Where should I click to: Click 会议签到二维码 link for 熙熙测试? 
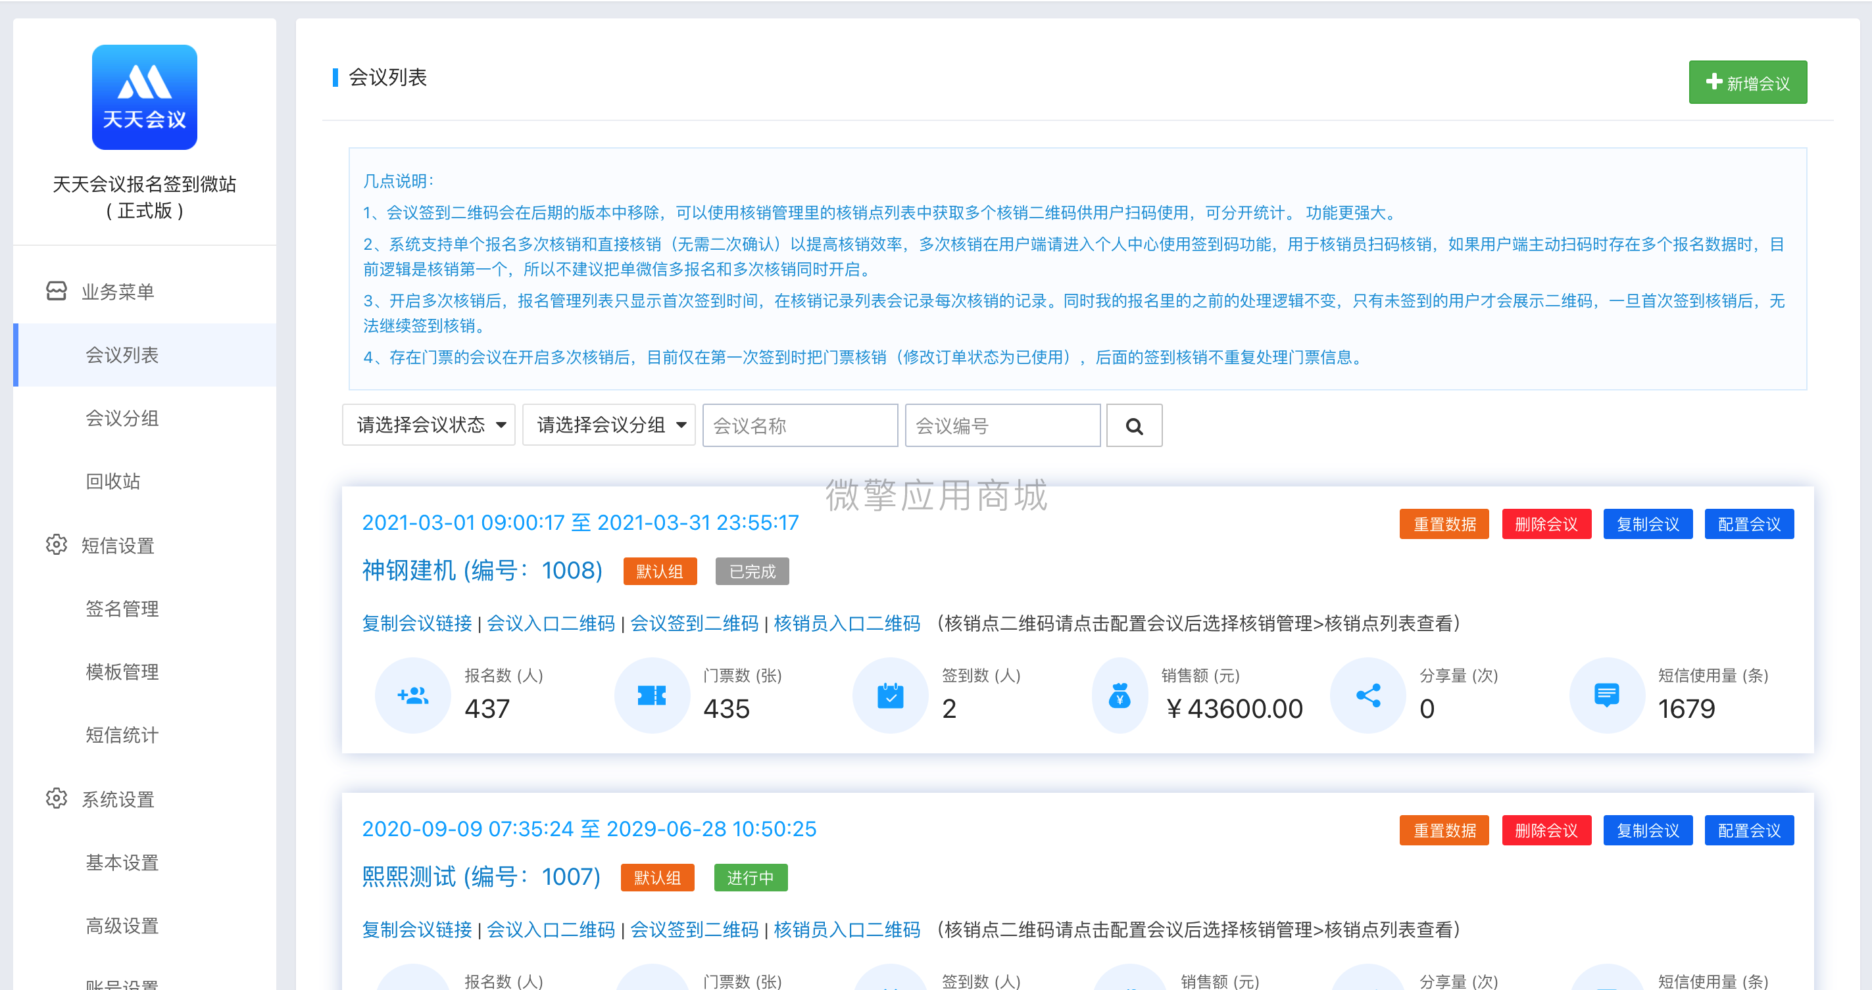tap(694, 930)
